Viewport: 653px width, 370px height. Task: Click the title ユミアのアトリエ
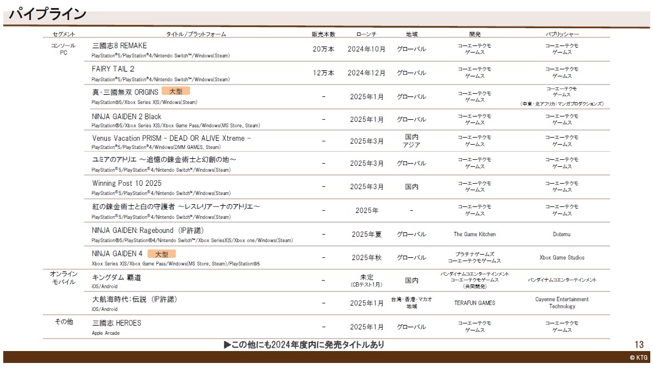tap(164, 160)
